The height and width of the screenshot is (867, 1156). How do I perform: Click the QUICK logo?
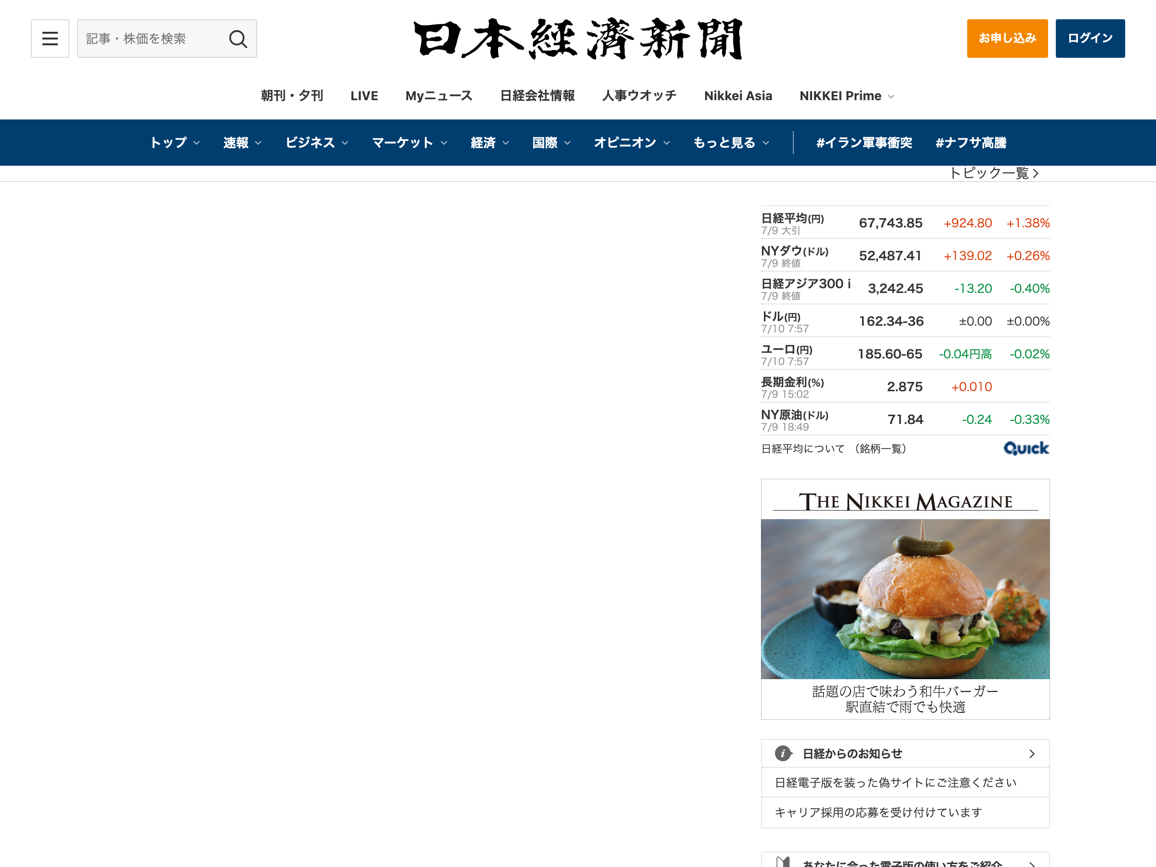point(1026,448)
